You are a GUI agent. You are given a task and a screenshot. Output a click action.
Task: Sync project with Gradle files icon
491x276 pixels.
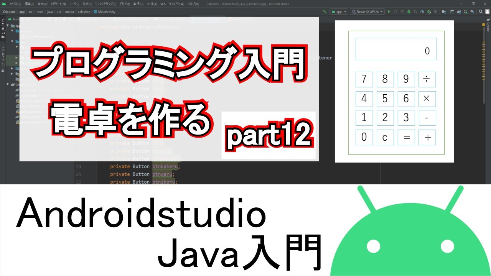click(459, 11)
